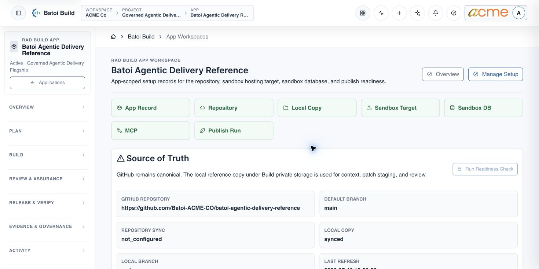Toggle the sidebar panel icon
539x269 pixels.
pos(18,13)
